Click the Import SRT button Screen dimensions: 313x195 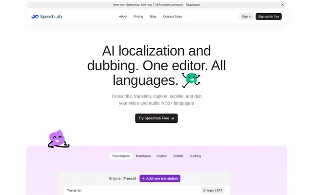coord(213,191)
